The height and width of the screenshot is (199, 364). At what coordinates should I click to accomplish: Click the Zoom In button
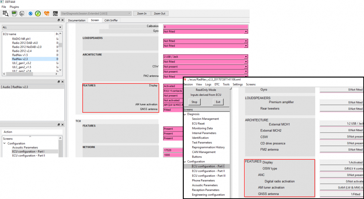[142, 13]
